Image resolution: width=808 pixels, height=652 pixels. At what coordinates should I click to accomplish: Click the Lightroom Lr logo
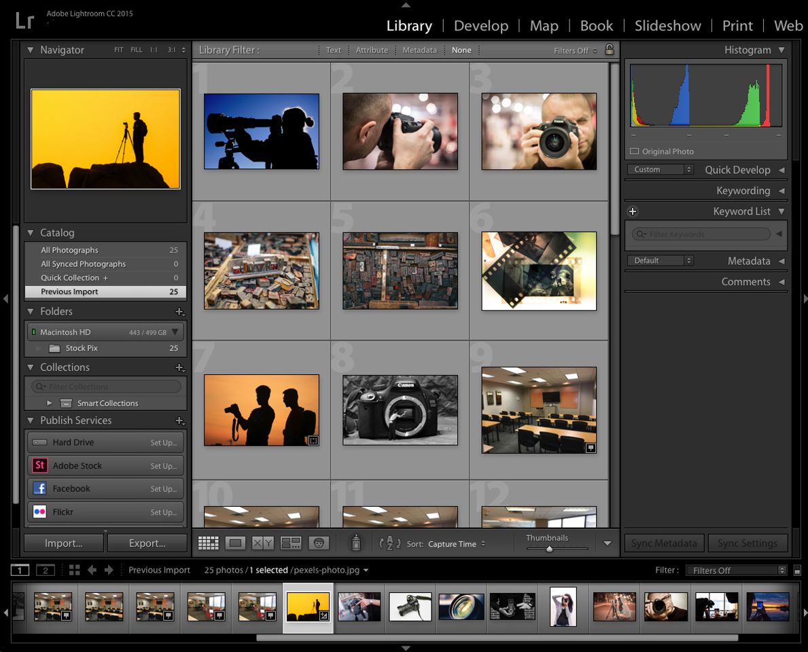[x=24, y=20]
